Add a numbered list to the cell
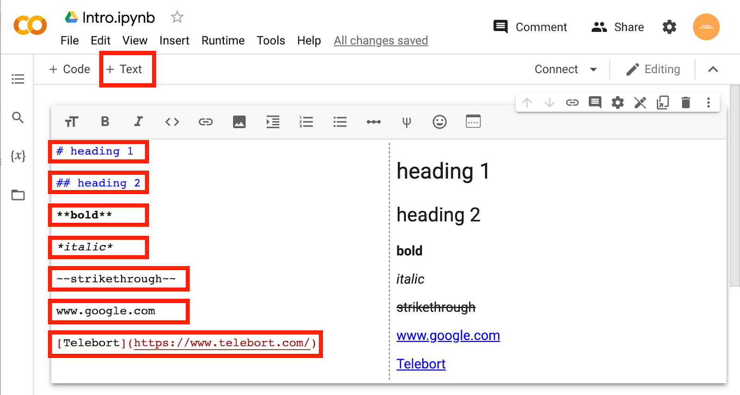This screenshot has width=740, height=395. pos(306,122)
